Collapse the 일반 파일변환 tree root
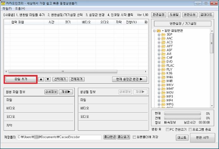219x149 pixels. pos(154,31)
